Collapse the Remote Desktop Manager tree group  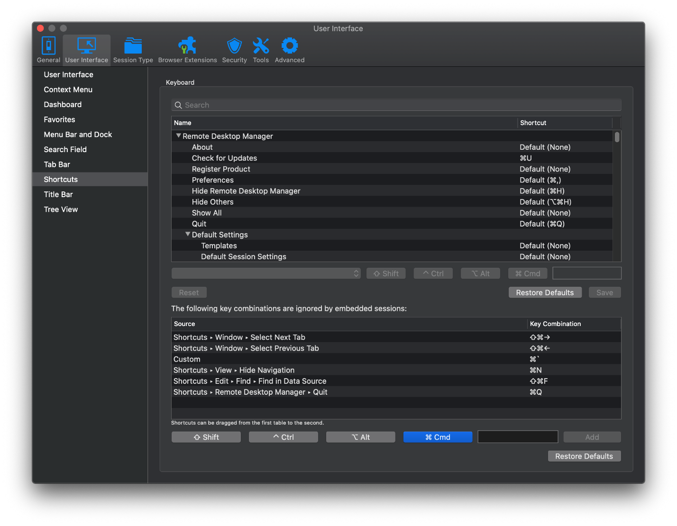click(179, 136)
